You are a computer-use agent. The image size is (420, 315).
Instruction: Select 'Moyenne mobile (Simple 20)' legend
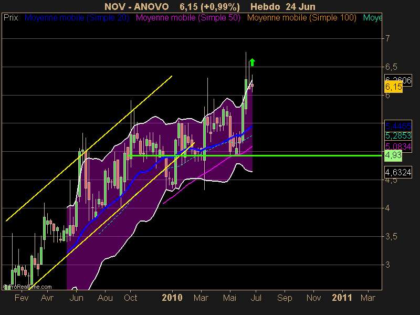point(77,18)
